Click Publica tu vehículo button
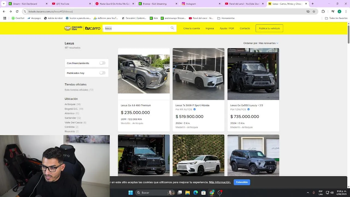This screenshot has width=350, height=197. [269, 28]
